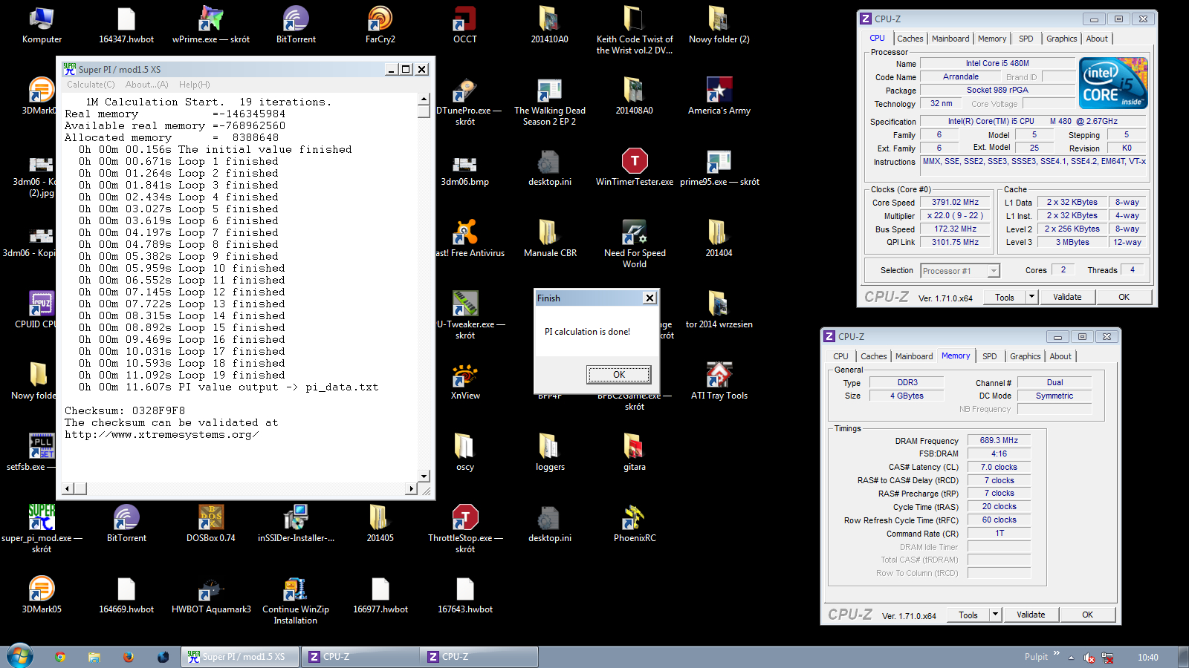The image size is (1189, 668).
Task: Open the Komputer desktop icon
Action: [42, 19]
